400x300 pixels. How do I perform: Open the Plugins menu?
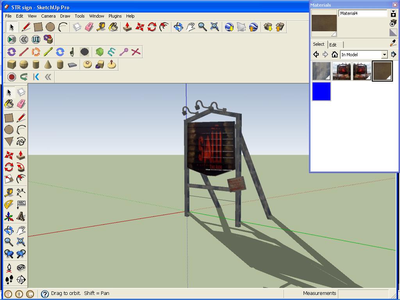click(x=115, y=16)
